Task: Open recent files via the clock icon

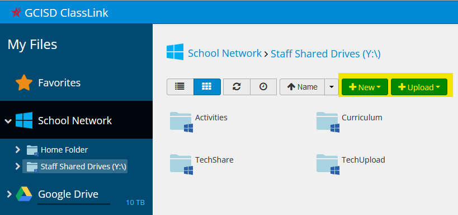Action: click(x=263, y=87)
